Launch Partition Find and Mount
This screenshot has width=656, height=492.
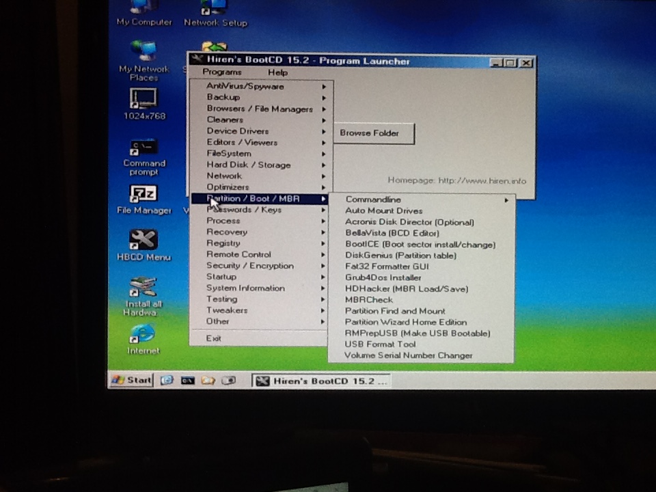coord(422,311)
